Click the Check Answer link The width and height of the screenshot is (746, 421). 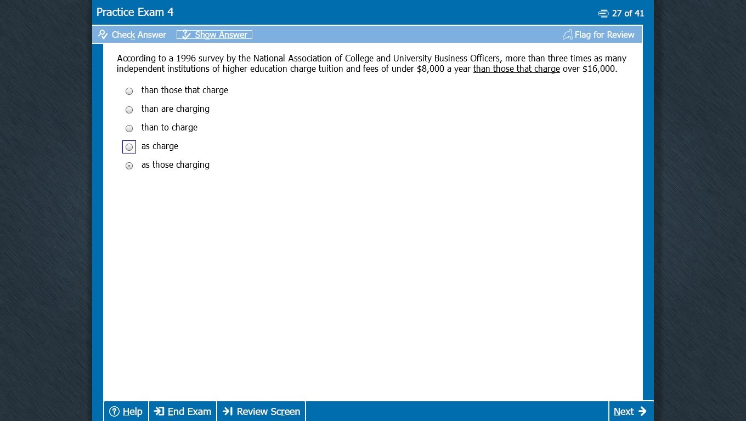138,35
